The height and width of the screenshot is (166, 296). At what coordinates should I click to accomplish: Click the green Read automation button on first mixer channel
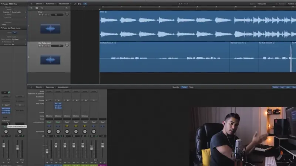49,122
